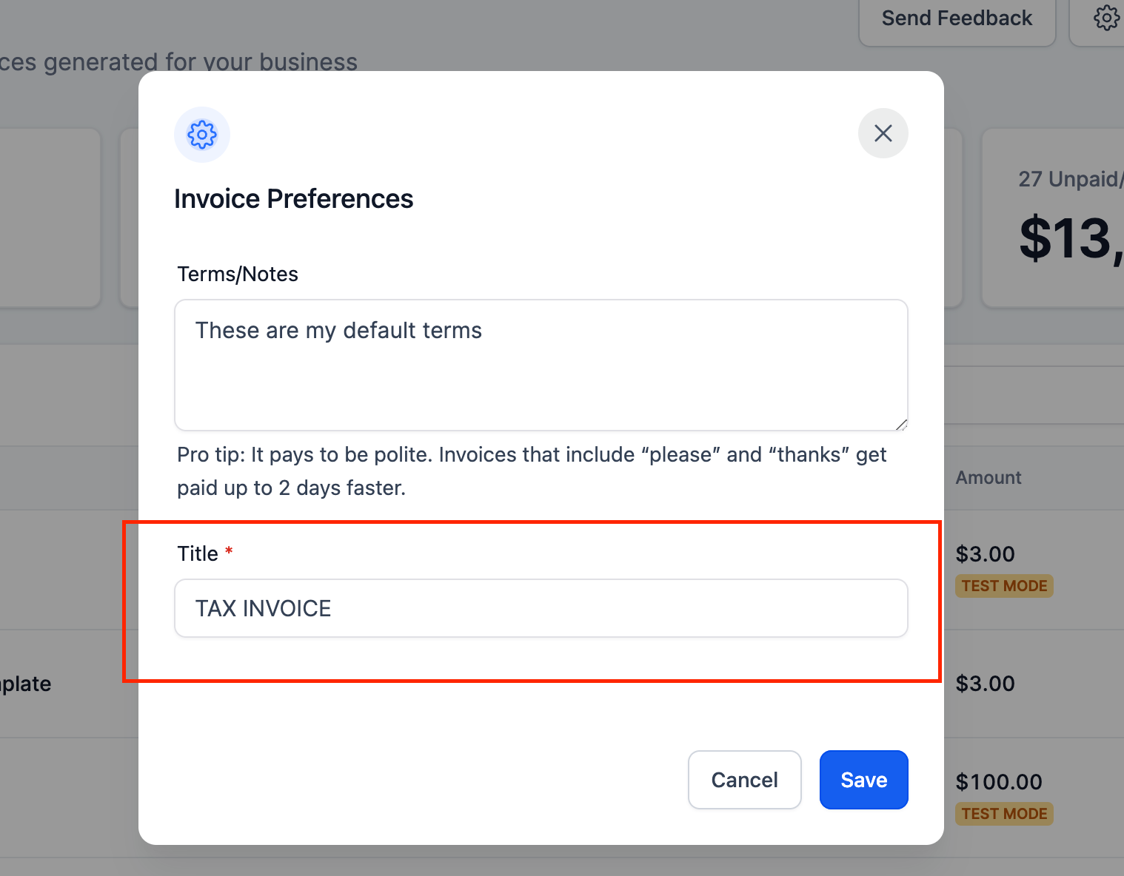This screenshot has width=1124, height=876.
Task: Click the Terms/Notes textarea resize handle
Action: coord(901,424)
